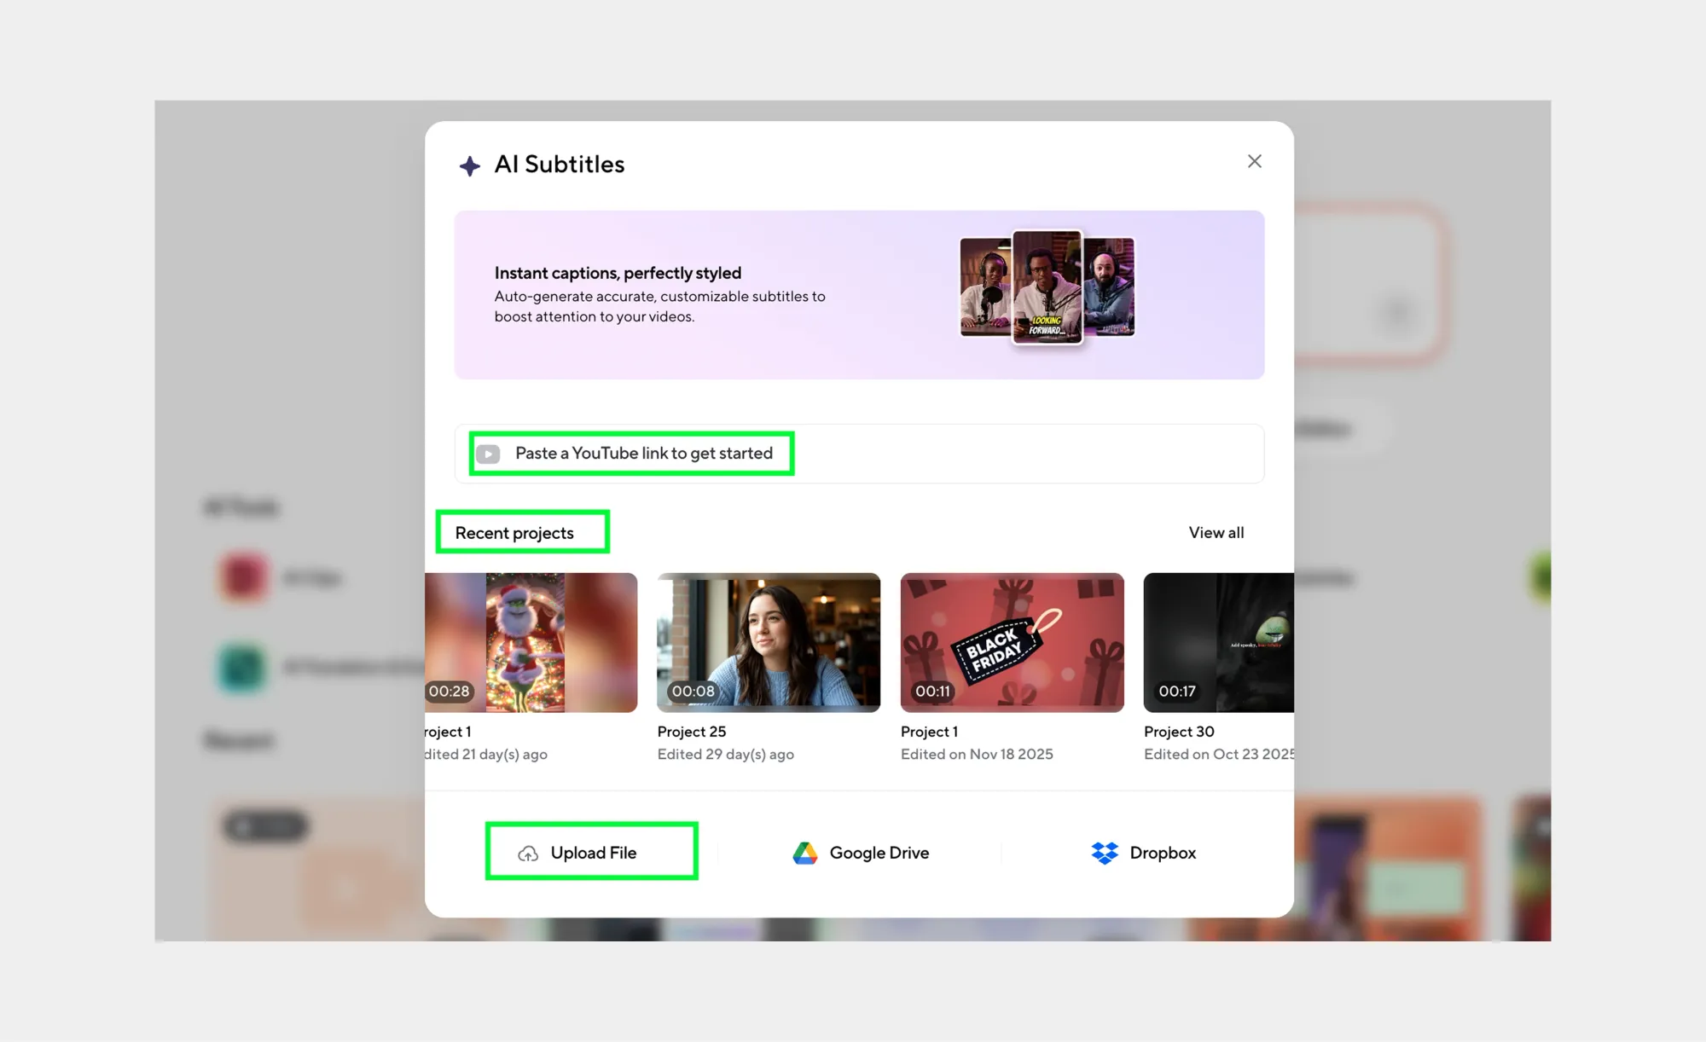Open the Black Friday Project 1 thumbnail
This screenshot has width=1706, height=1042.
click(x=1012, y=641)
